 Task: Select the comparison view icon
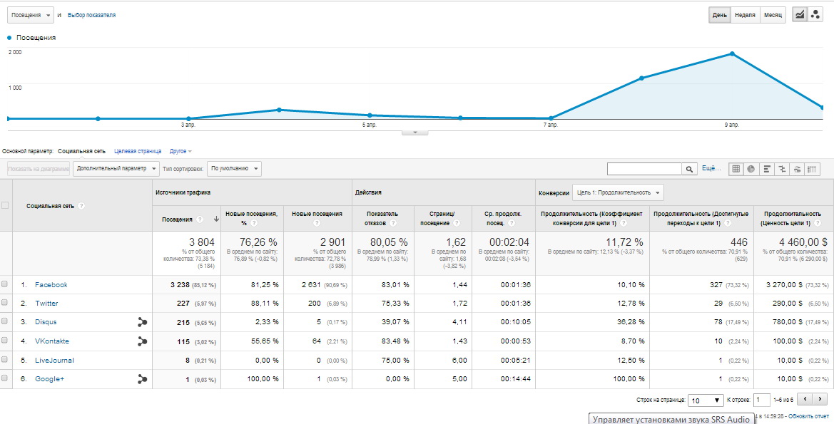click(783, 169)
